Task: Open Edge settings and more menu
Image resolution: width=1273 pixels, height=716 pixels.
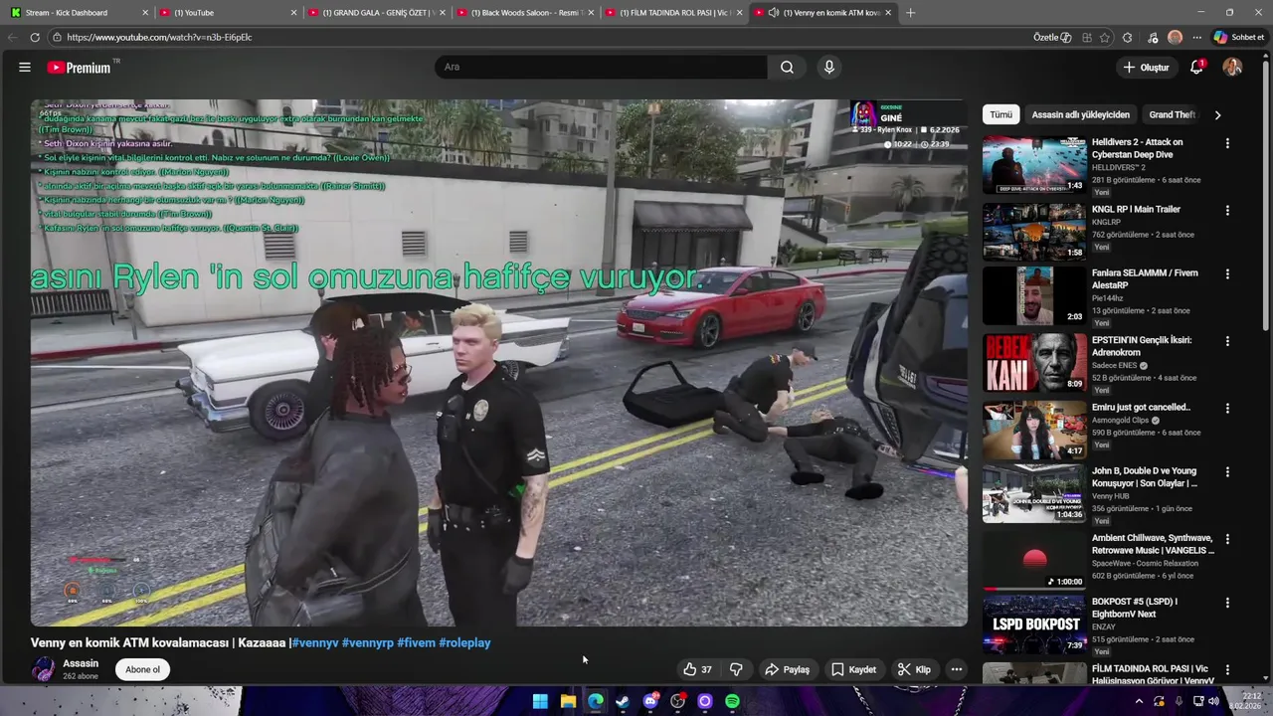Action: 1196,37
